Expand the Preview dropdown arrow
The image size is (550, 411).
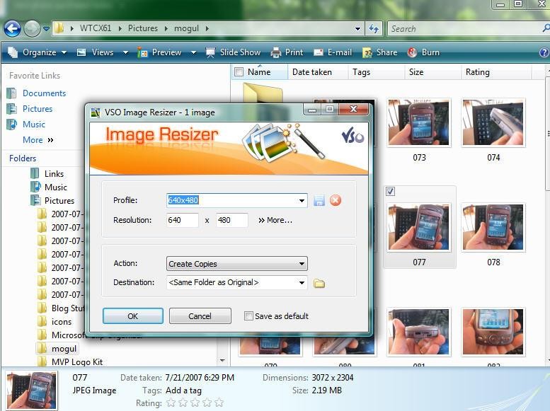(x=193, y=52)
